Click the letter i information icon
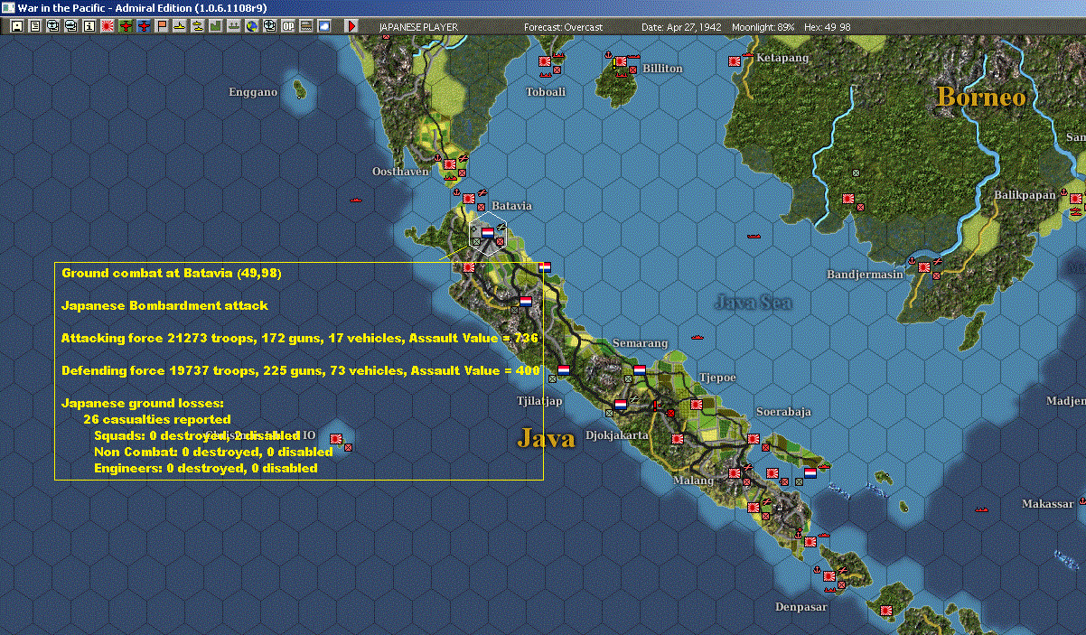Viewport: 1086px width, 635px height. point(89,27)
